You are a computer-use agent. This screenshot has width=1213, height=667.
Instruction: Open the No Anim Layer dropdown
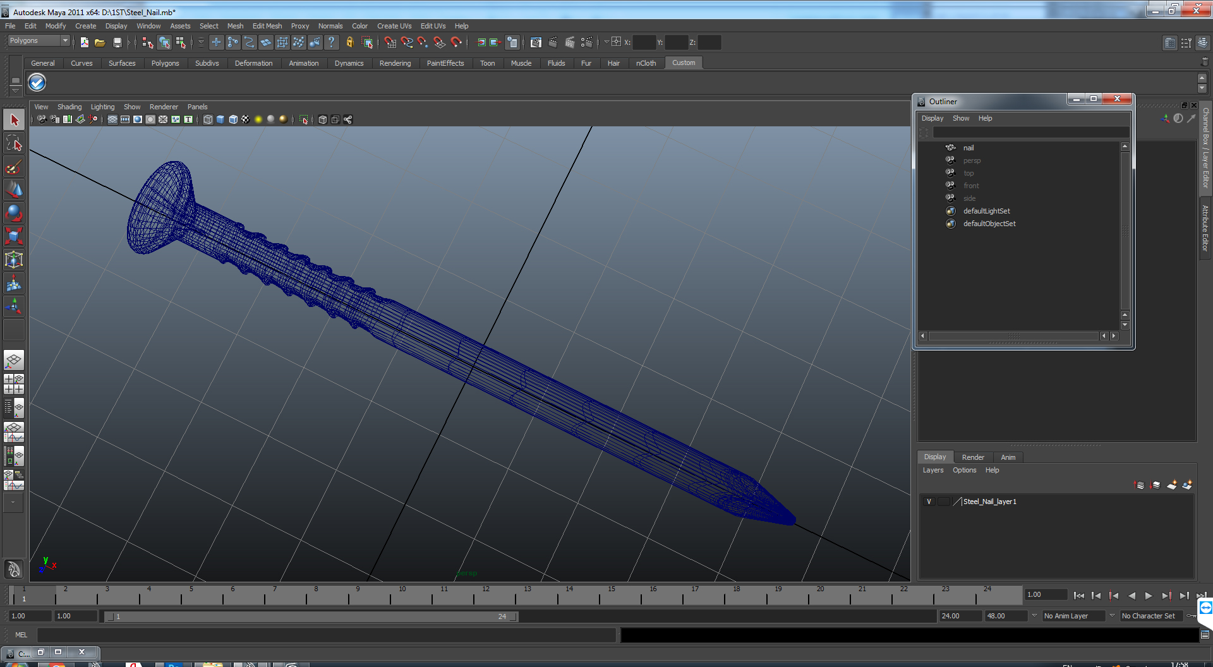pos(1073,616)
